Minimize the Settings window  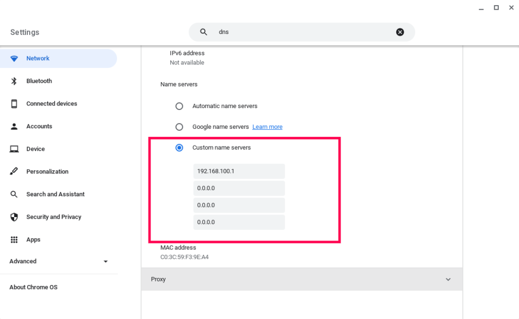tap(481, 8)
